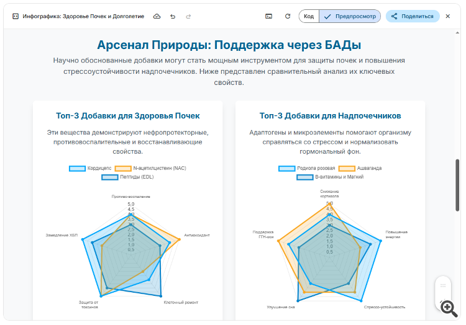466x325 pixels.
Task: Click the zoom magnifier icon
Action: click(x=449, y=308)
